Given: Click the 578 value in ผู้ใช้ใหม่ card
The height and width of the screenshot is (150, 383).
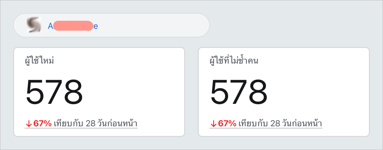Looking at the screenshot, I should click(54, 92).
